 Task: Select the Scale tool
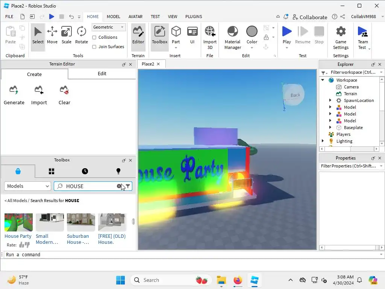(66, 35)
